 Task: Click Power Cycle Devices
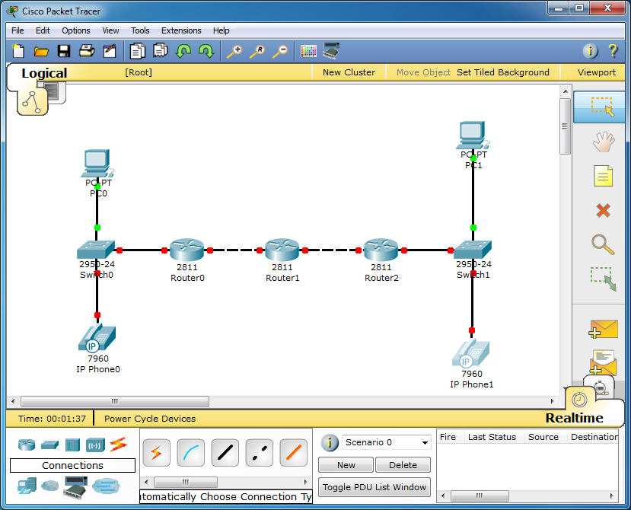pyautogui.click(x=150, y=419)
